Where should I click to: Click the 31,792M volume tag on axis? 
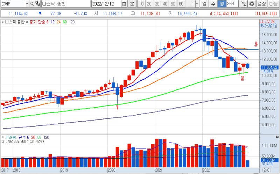pos(269,160)
